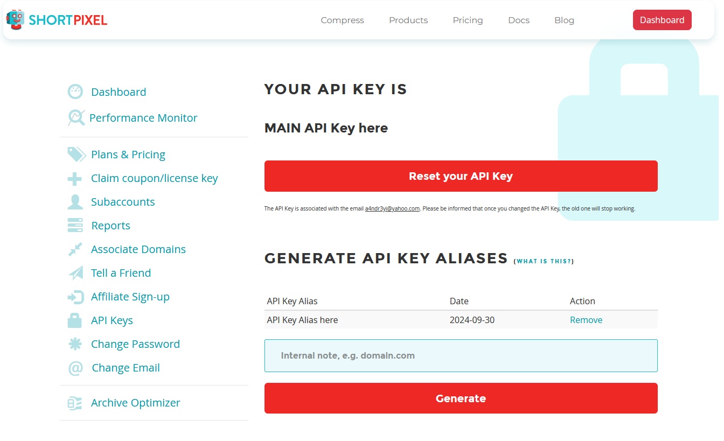Click the Dashboard gauge icon in sidebar

[75, 92]
